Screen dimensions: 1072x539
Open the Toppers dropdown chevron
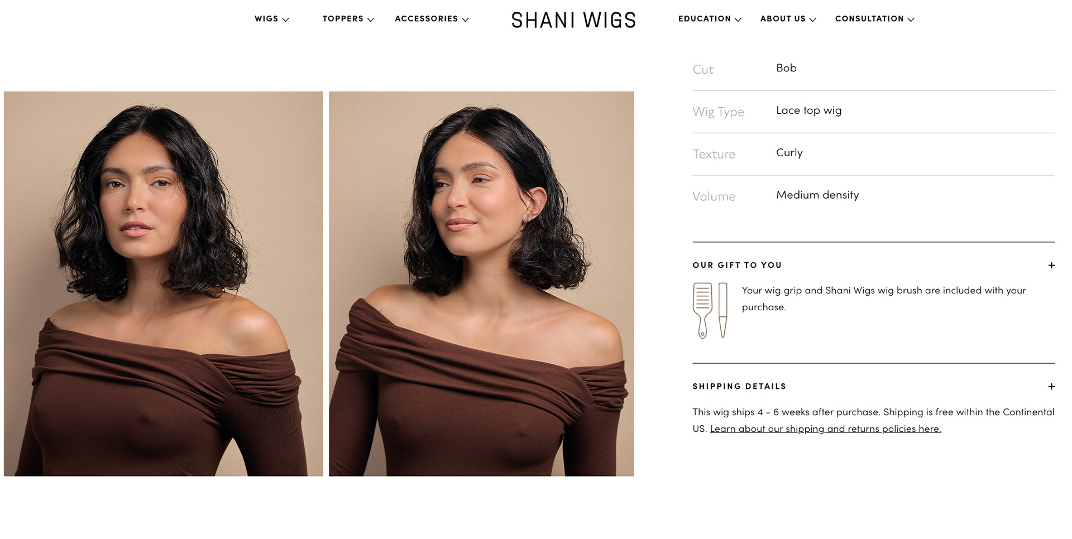(x=370, y=20)
